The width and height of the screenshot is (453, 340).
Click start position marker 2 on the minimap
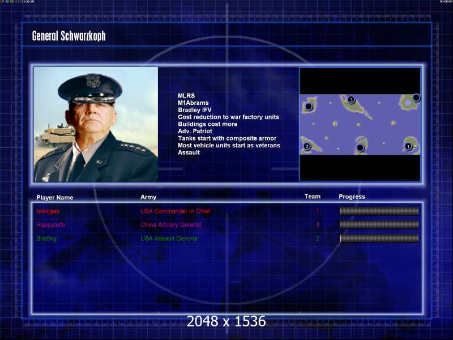[307, 146]
